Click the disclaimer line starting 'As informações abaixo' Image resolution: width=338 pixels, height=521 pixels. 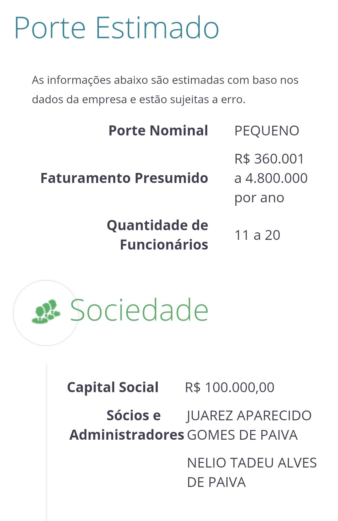[x=165, y=80]
